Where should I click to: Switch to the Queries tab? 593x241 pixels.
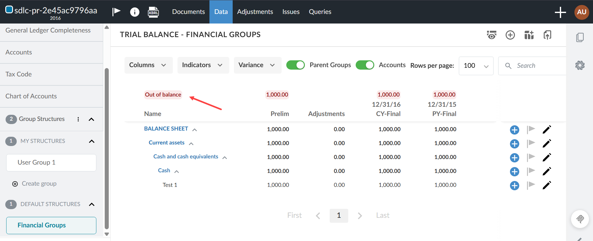tap(320, 12)
